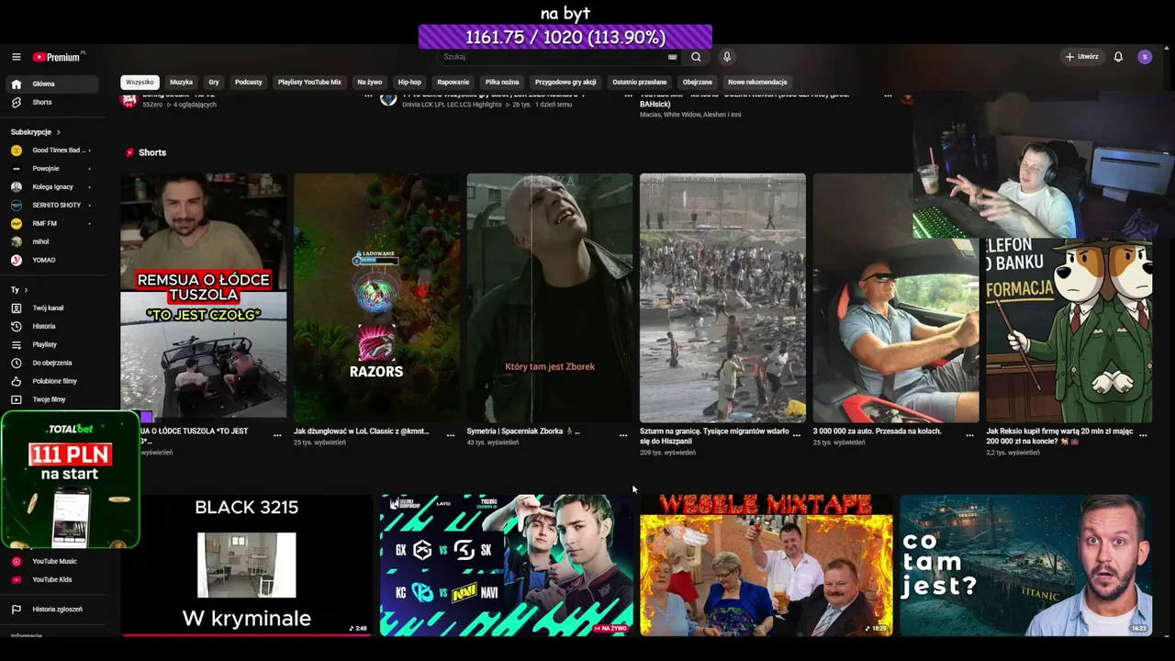Play the BLACK 3215 W kryminale video
This screenshot has width=1175, height=661.
click(246, 565)
